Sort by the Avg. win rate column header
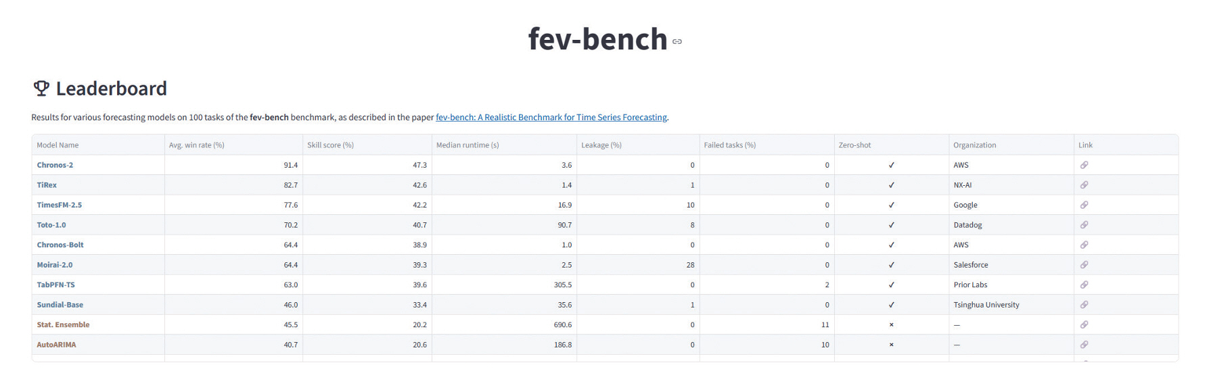This screenshot has height=392, width=1209. click(x=196, y=145)
